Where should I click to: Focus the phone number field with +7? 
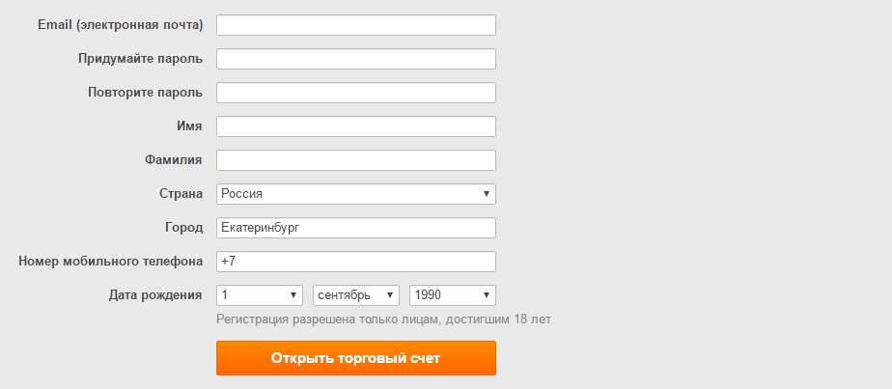tap(355, 262)
